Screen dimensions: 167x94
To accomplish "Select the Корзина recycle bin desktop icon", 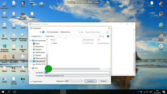I will (4, 15).
